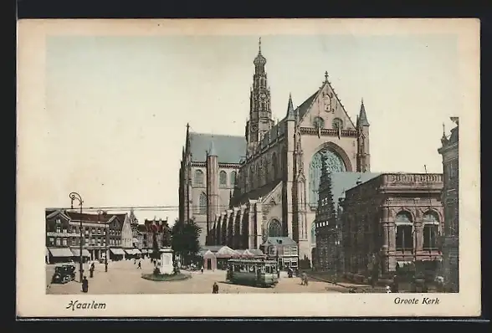Image resolution: width=492 pixels, height=333 pixels.
Task: Click the tree beside the statue
Action: pos(186,241)
